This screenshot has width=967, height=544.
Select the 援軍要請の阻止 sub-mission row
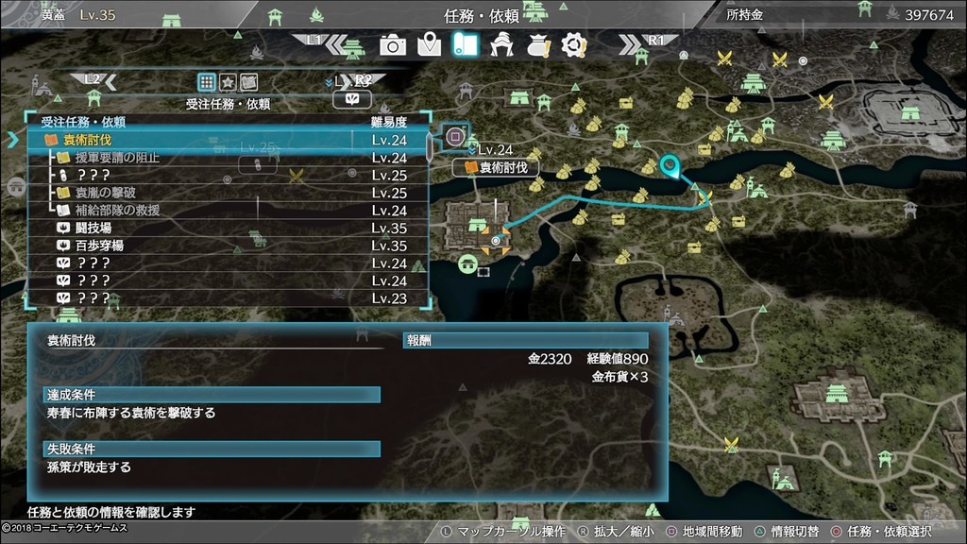pyautogui.click(x=228, y=158)
